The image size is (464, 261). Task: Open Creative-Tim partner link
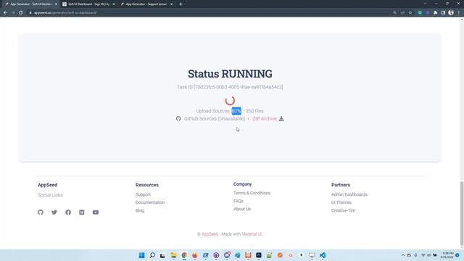coord(343,210)
